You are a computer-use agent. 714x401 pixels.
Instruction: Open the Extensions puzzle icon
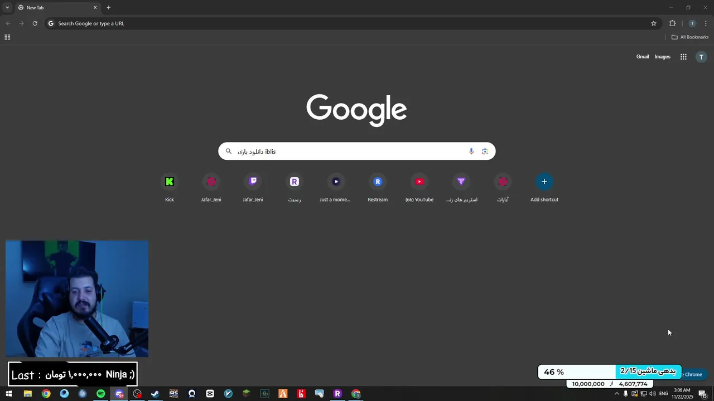tap(672, 23)
